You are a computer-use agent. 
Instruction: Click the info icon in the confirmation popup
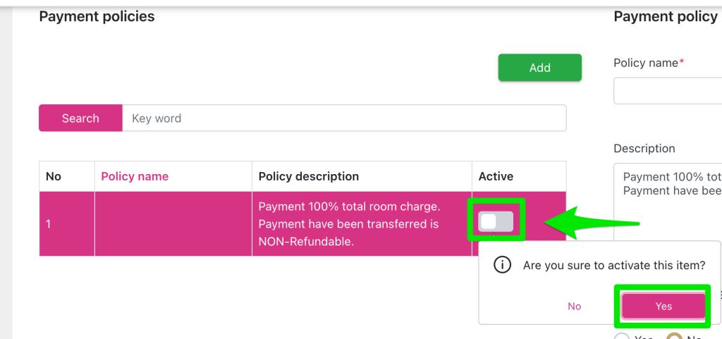(x=502, y=265)
